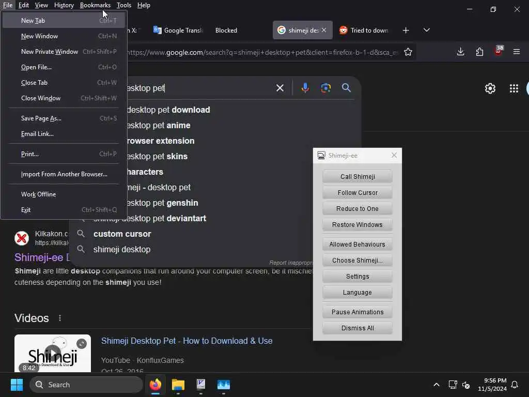The image size is (529, 397).
Task: Choose Print... from File menu
Action: pyautogui.click(x=64, y=154)
